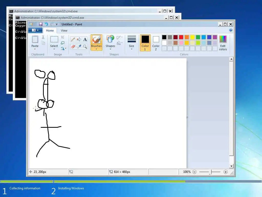The width and height of the screenshot is (262, 197).
Task: Select the Eraser tool
Action: click(x=73, y=47)
